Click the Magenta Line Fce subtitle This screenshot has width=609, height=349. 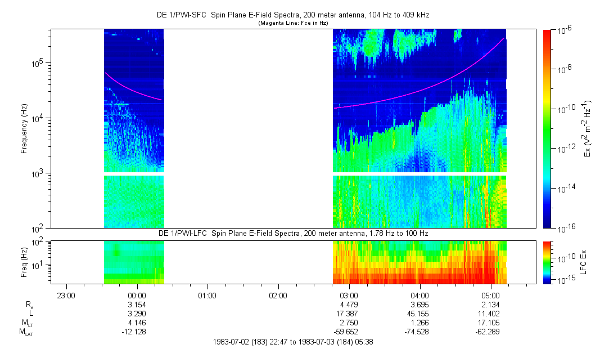click(292, 23)
